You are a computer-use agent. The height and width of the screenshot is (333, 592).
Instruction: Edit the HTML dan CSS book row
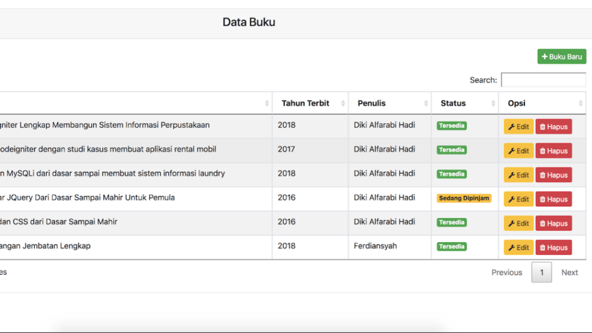519,223
